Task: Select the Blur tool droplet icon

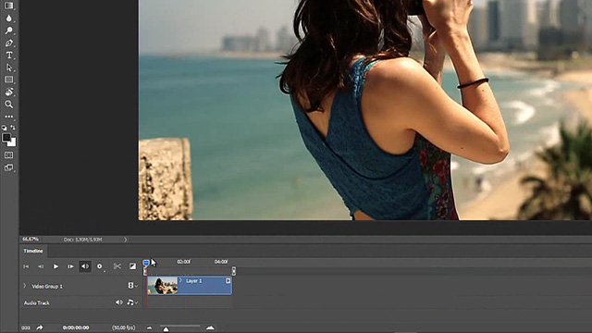Action: (8, 18)
